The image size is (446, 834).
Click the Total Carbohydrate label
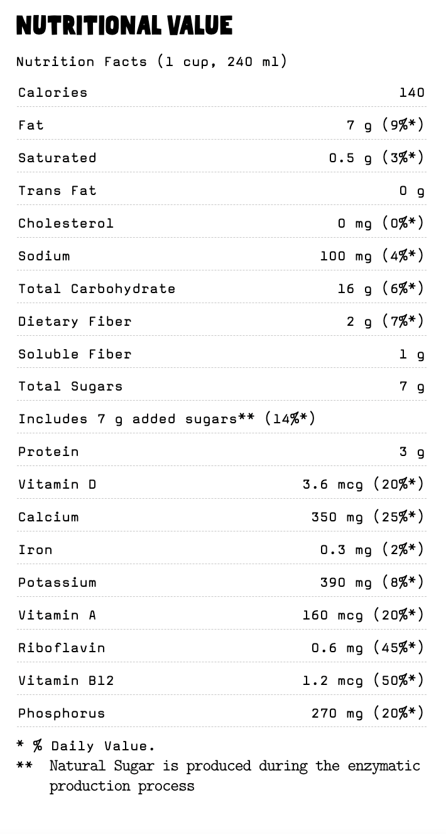97,289
